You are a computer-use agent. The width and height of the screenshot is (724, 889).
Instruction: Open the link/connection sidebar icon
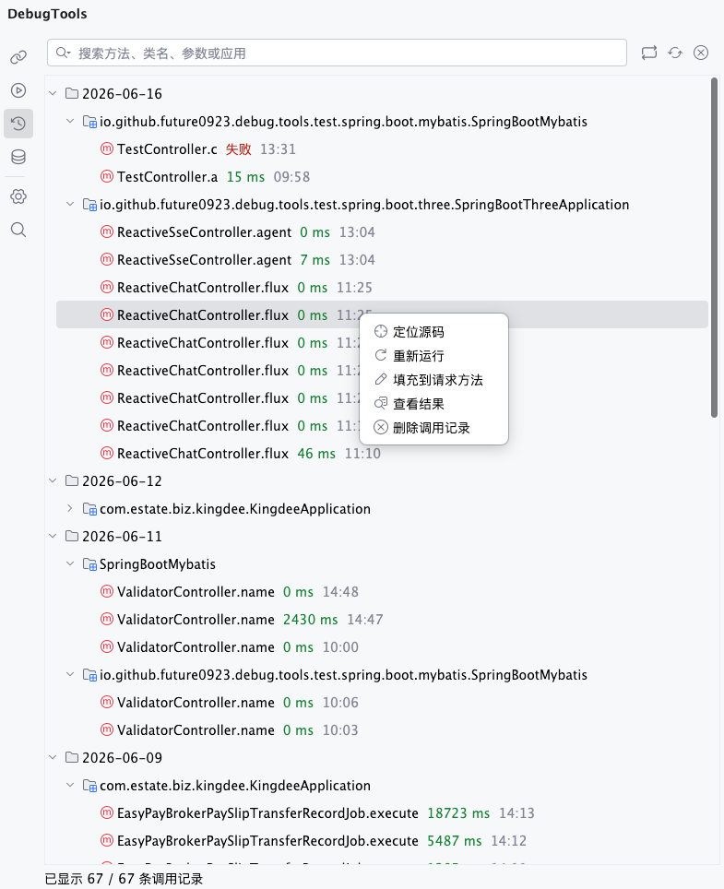[x=18, y=57]
